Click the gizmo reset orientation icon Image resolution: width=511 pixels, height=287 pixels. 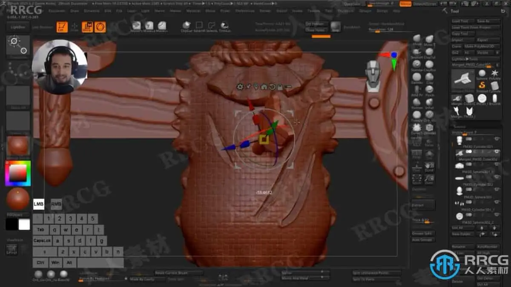pyautogui.click(x=272, y=87)
